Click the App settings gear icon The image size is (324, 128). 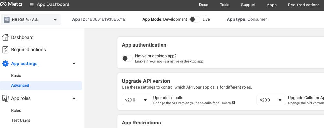click(x=5, y=64)
